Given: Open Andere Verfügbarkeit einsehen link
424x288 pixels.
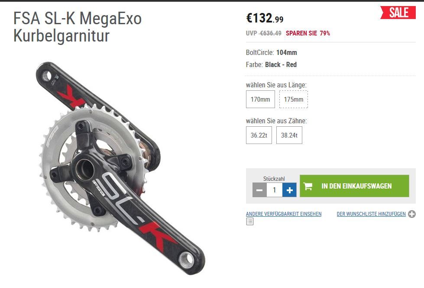Looking at the screenshot, I should click(284, 214).
